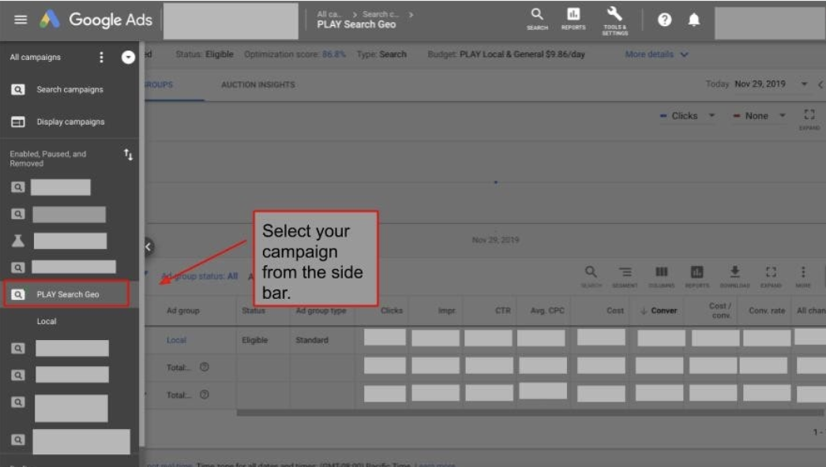The height and width of the screenshot is (467, 826).
Task: Sort by Ad group type column header
Action: (x=321, y=311)
